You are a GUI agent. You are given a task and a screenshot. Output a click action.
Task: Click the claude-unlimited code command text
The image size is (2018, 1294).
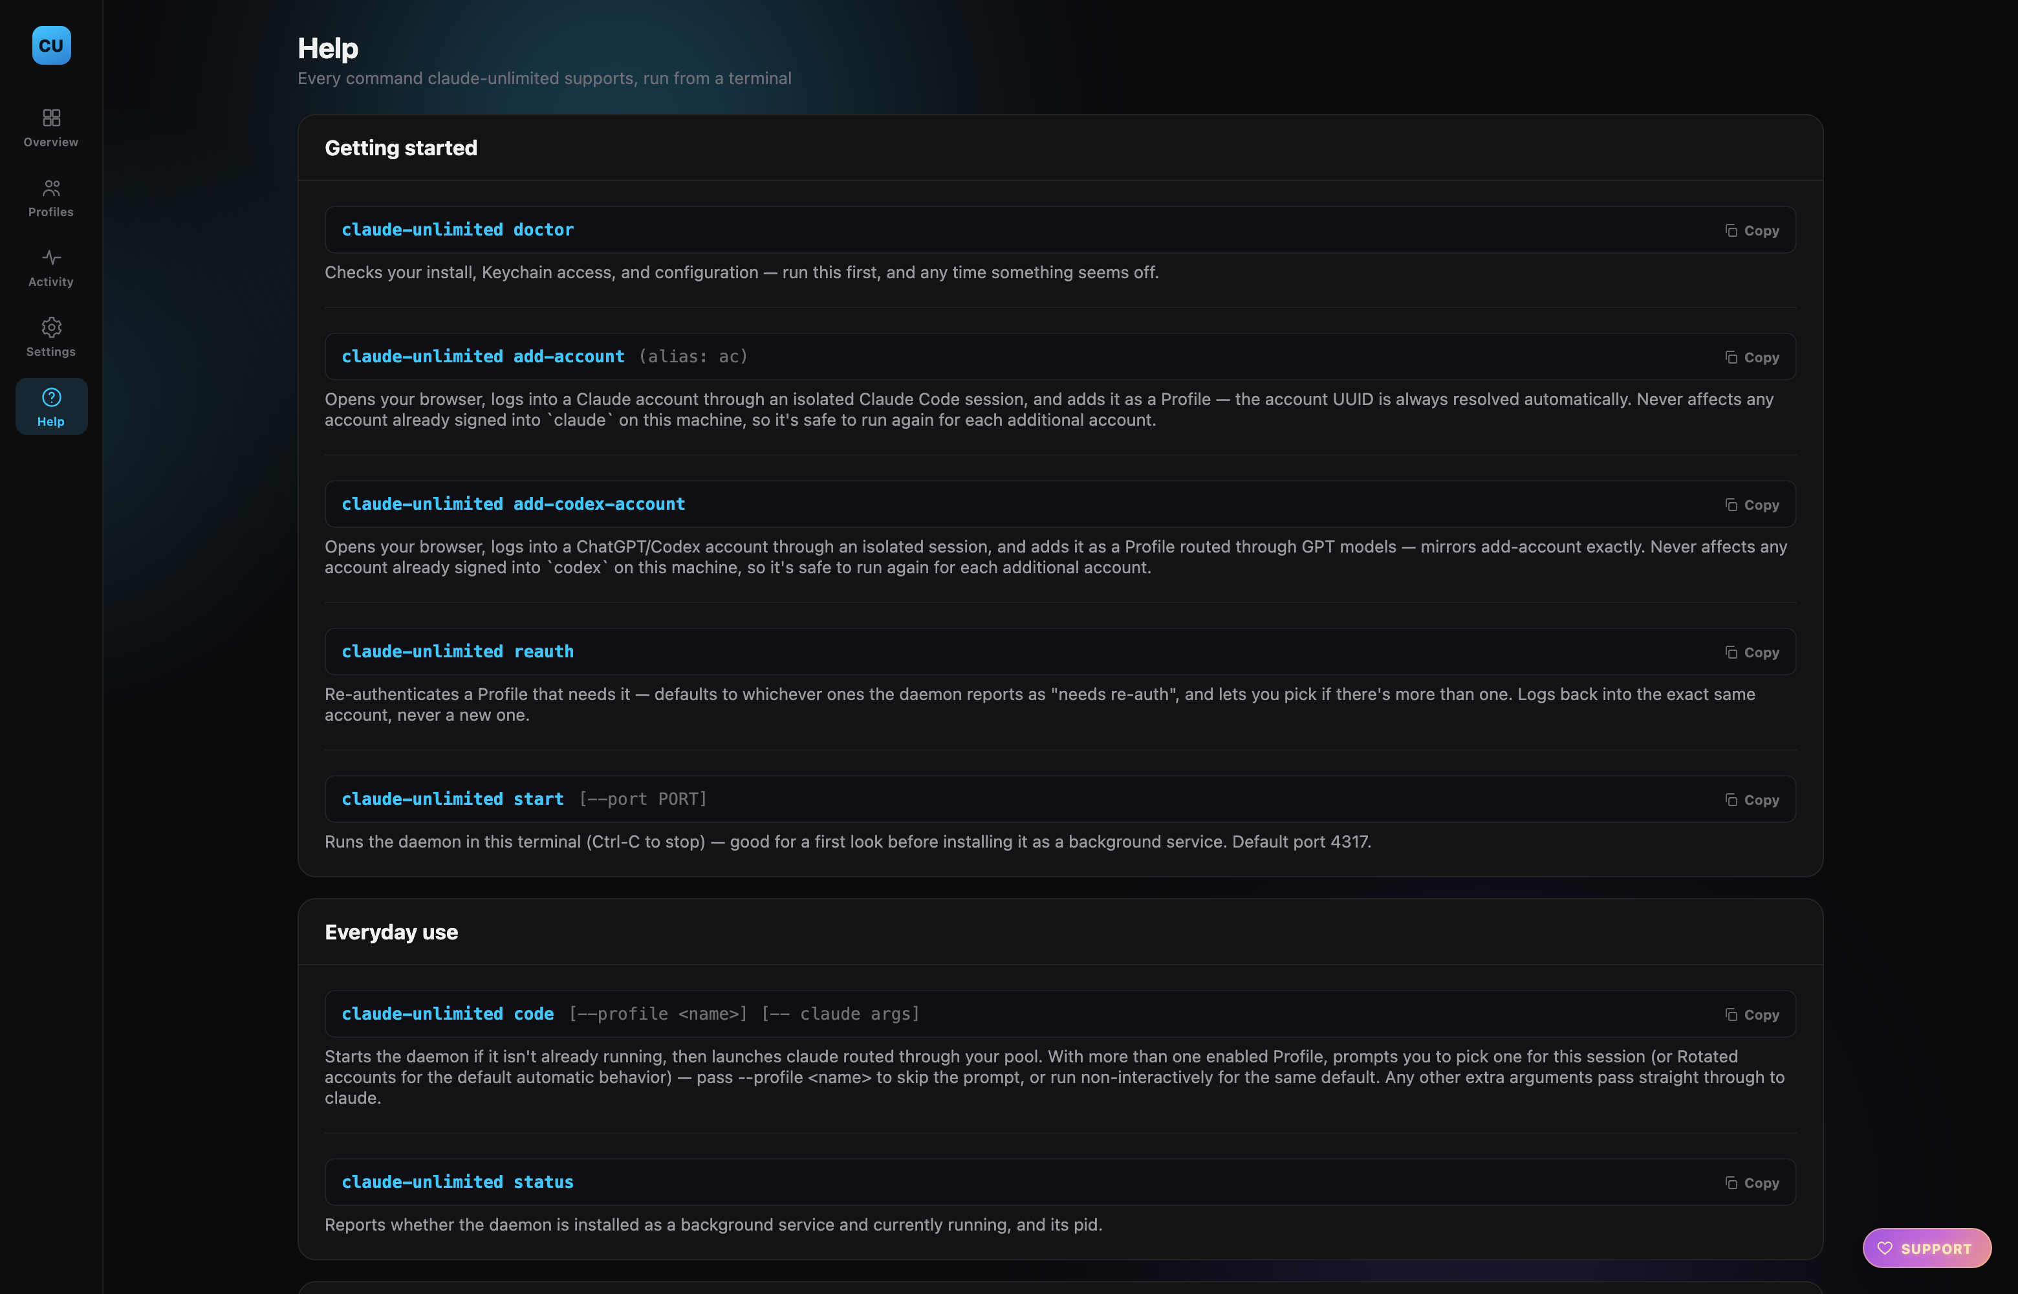[x=448, y=1013]
